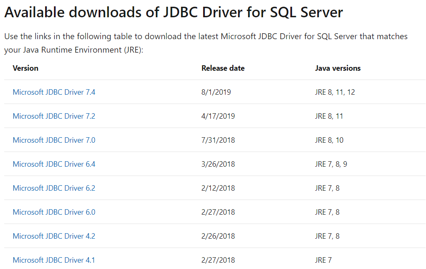
Task: Open the Microsoft JDBC Driver 7.2 link
Action: click(x=54, y=116)
